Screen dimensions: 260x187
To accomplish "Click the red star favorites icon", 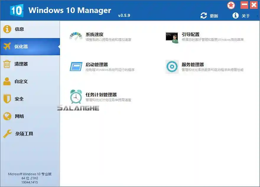I will pyautogui.click(x=231, y=5).
